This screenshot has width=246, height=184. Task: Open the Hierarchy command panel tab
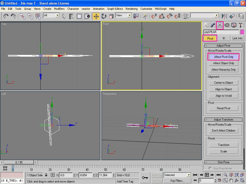[220, 25]
